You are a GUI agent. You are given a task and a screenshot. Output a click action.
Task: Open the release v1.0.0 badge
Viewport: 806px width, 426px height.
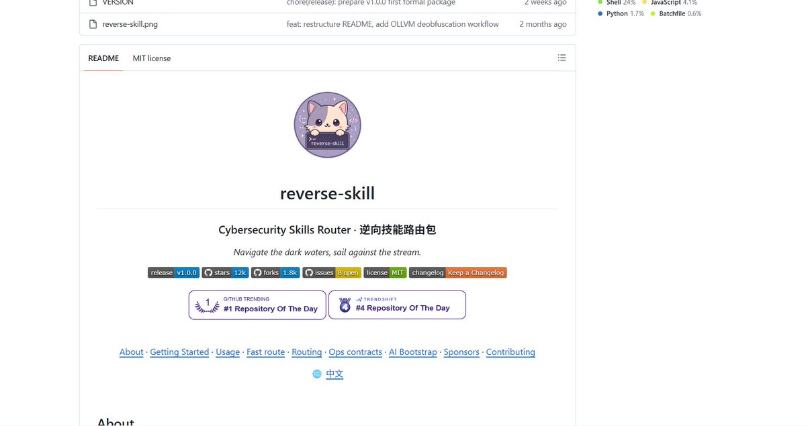click(x=173, y=272)
